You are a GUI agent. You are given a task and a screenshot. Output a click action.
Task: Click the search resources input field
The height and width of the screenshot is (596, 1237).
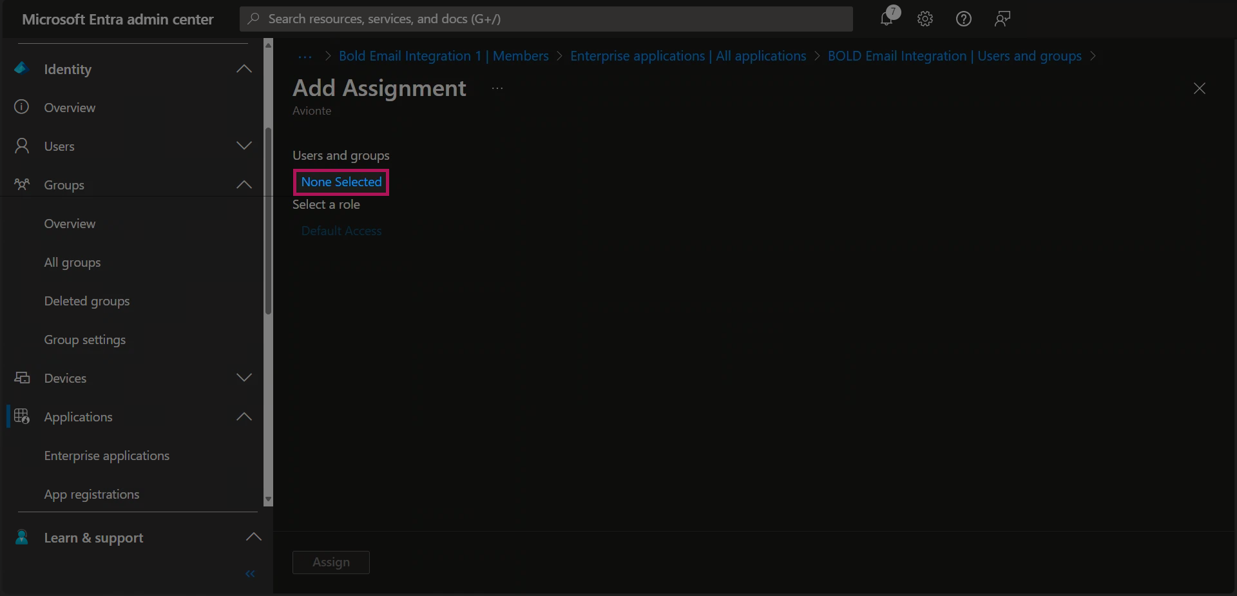(546, 19)
